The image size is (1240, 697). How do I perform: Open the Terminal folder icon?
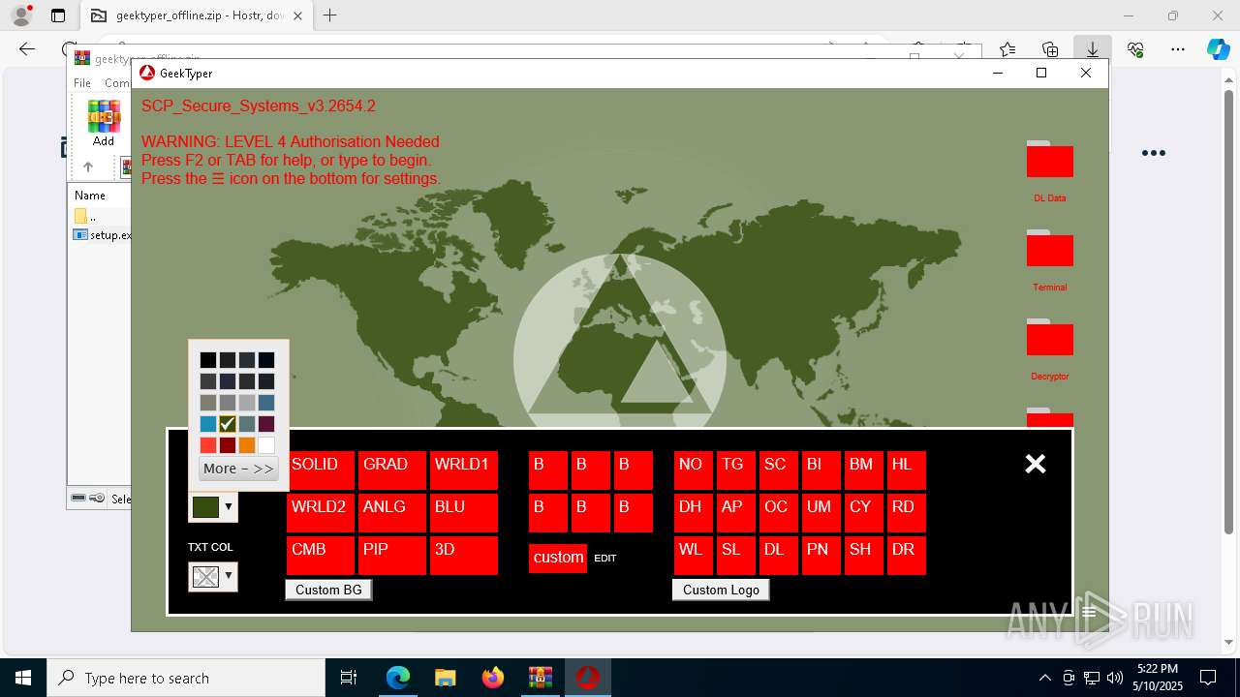pyautogui.click(x=1049, y=249)
